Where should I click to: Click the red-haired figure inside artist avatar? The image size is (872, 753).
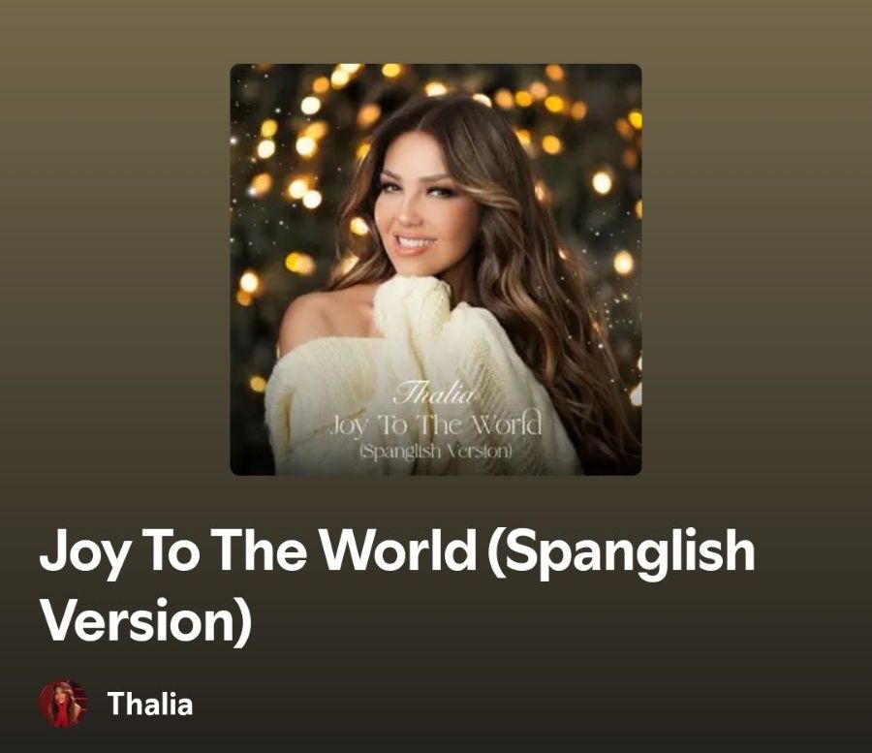[62, 706]
